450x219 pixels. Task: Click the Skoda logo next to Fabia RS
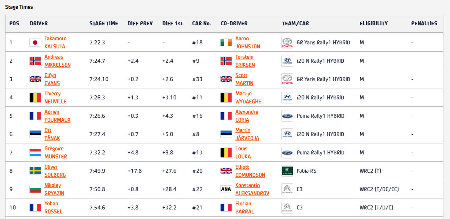click(287, 171)
